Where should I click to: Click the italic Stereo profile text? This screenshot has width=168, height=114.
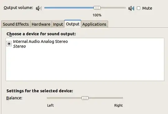click(19, 46)
